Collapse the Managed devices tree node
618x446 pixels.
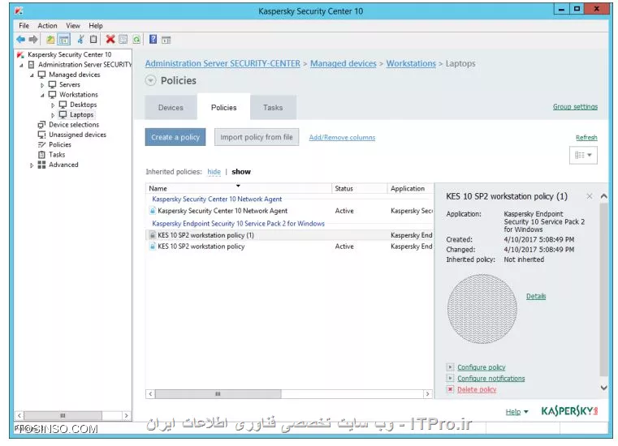click(x=32, y=75)
